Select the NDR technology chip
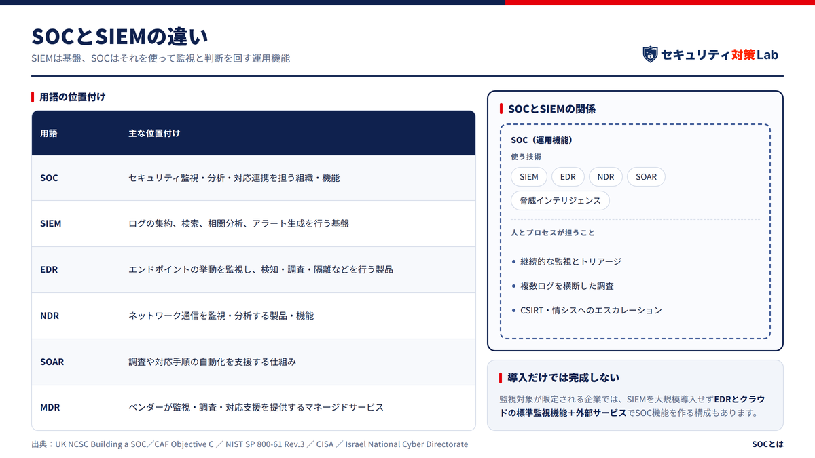This screenshot has width=815, height=458. pyautogui.click(x=606, y=177)
